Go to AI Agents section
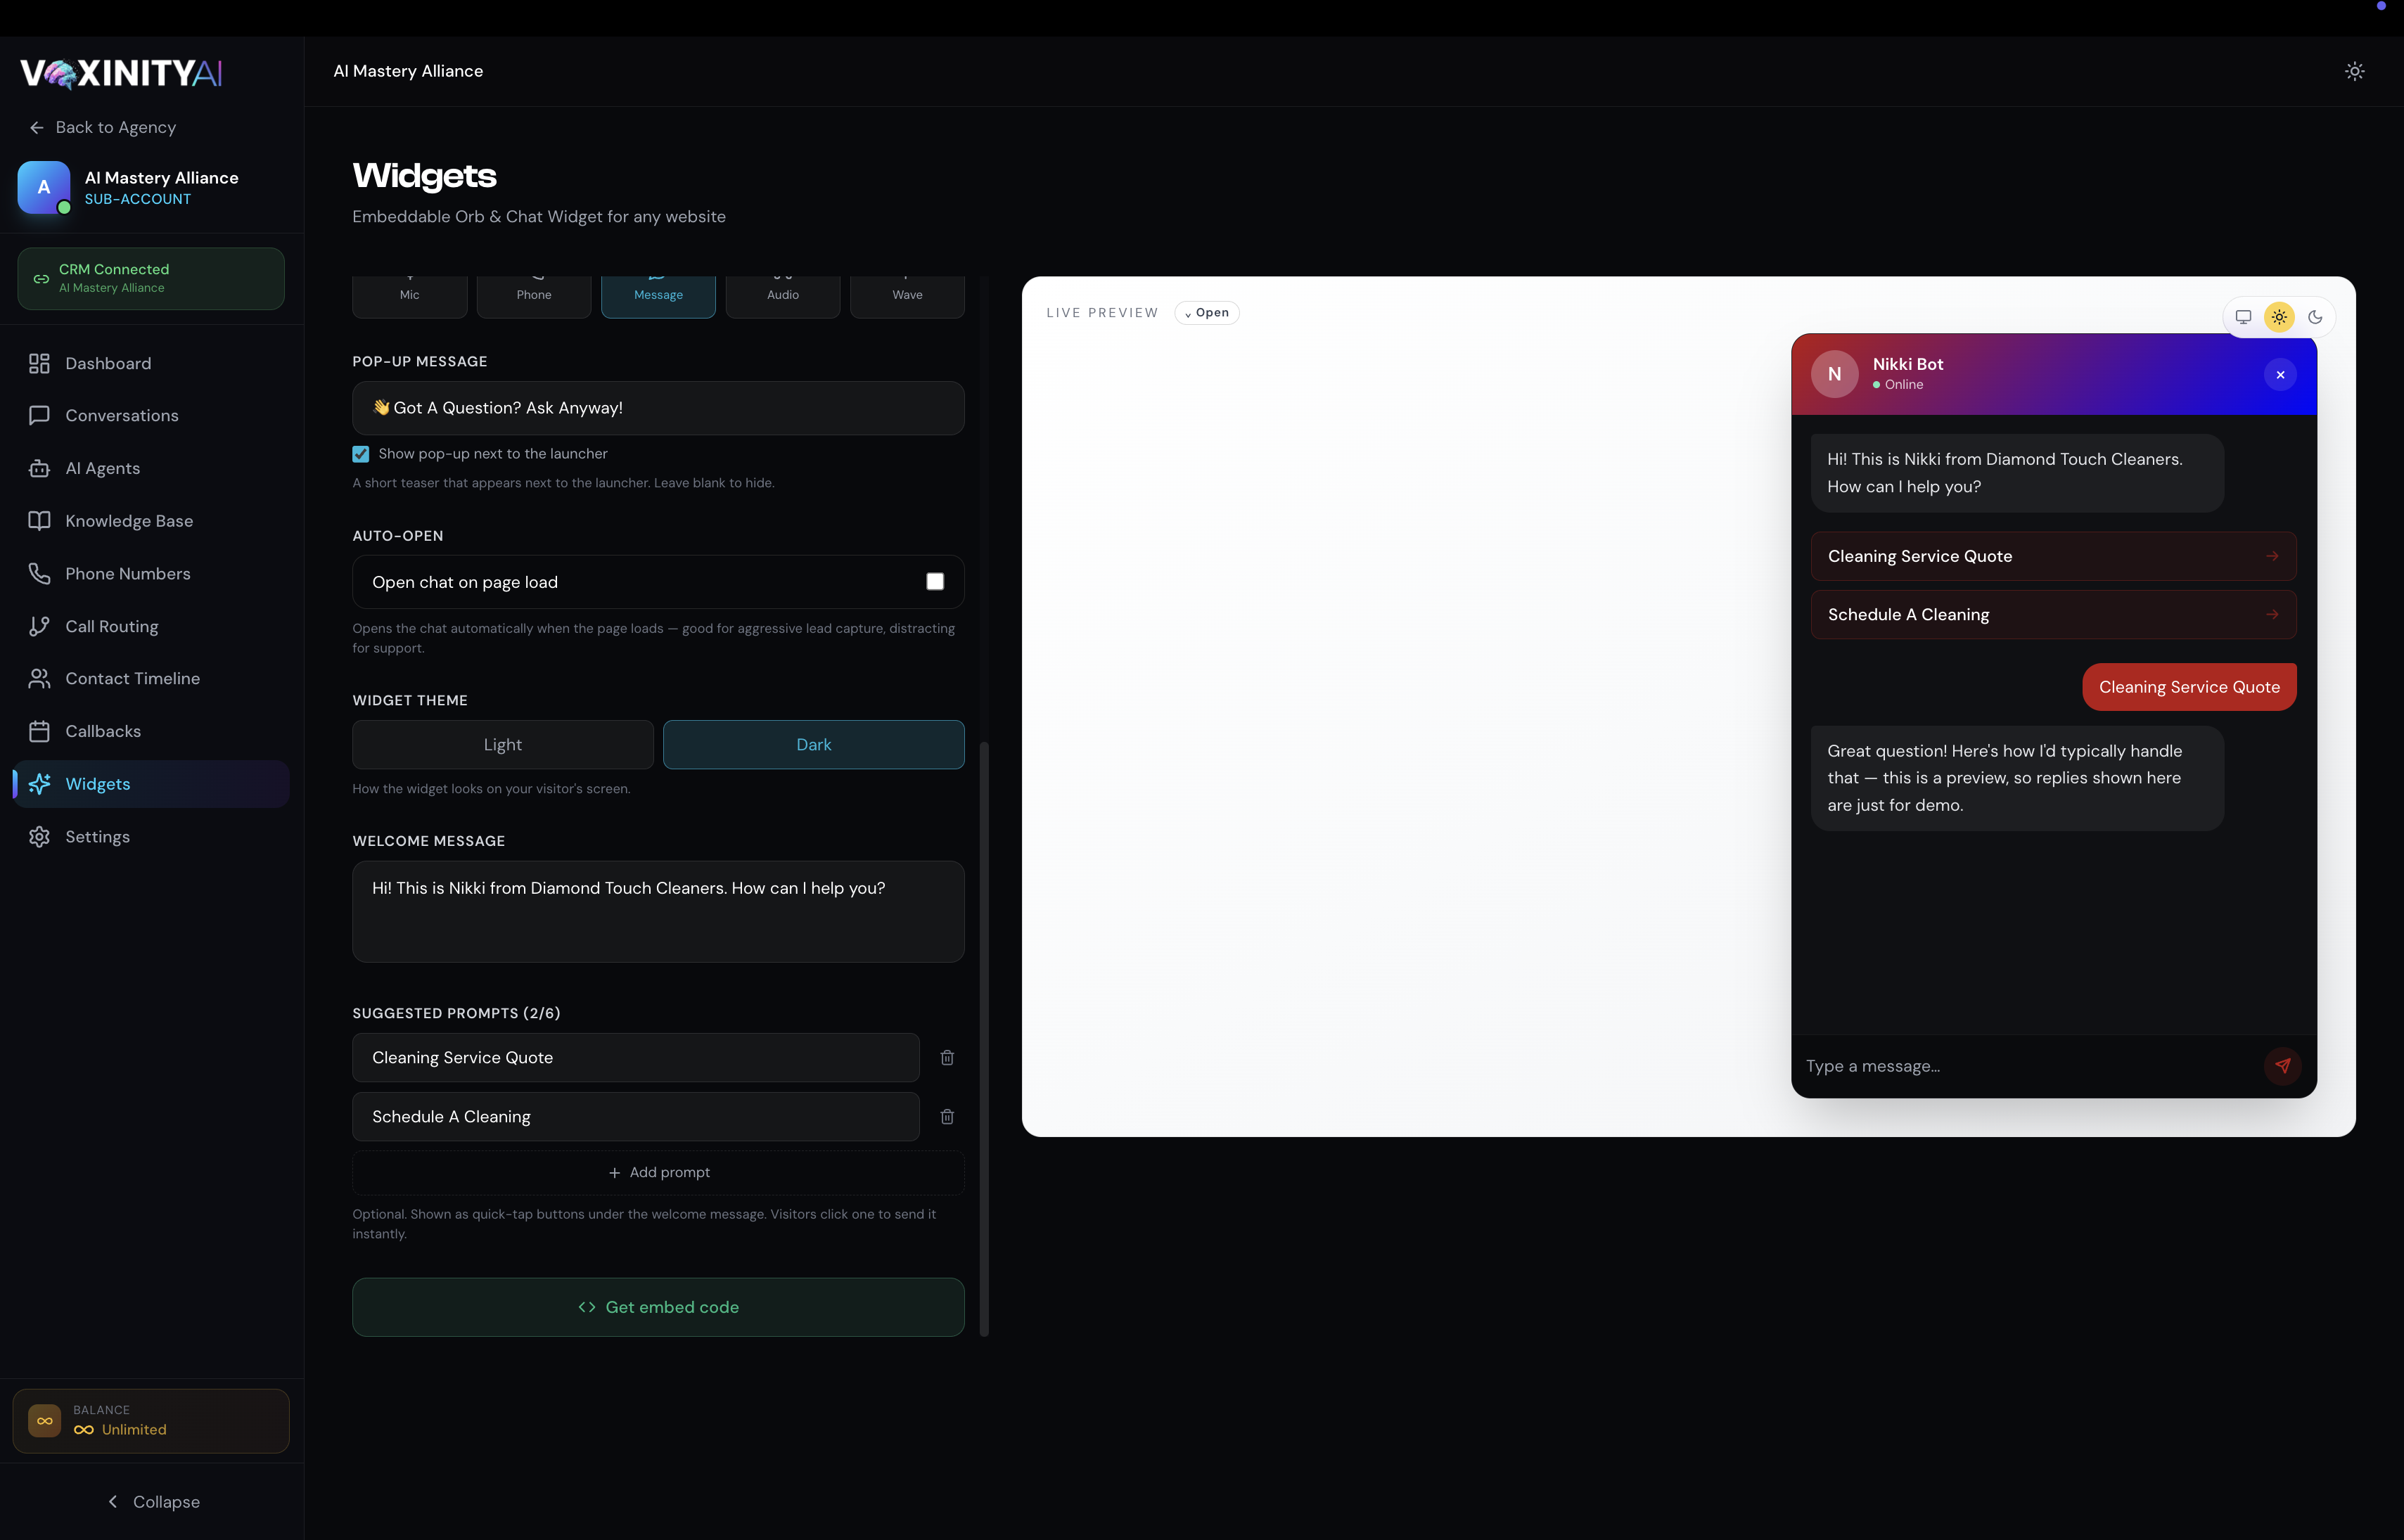The image size is (2404, 1540). click(x=151, y=468)
